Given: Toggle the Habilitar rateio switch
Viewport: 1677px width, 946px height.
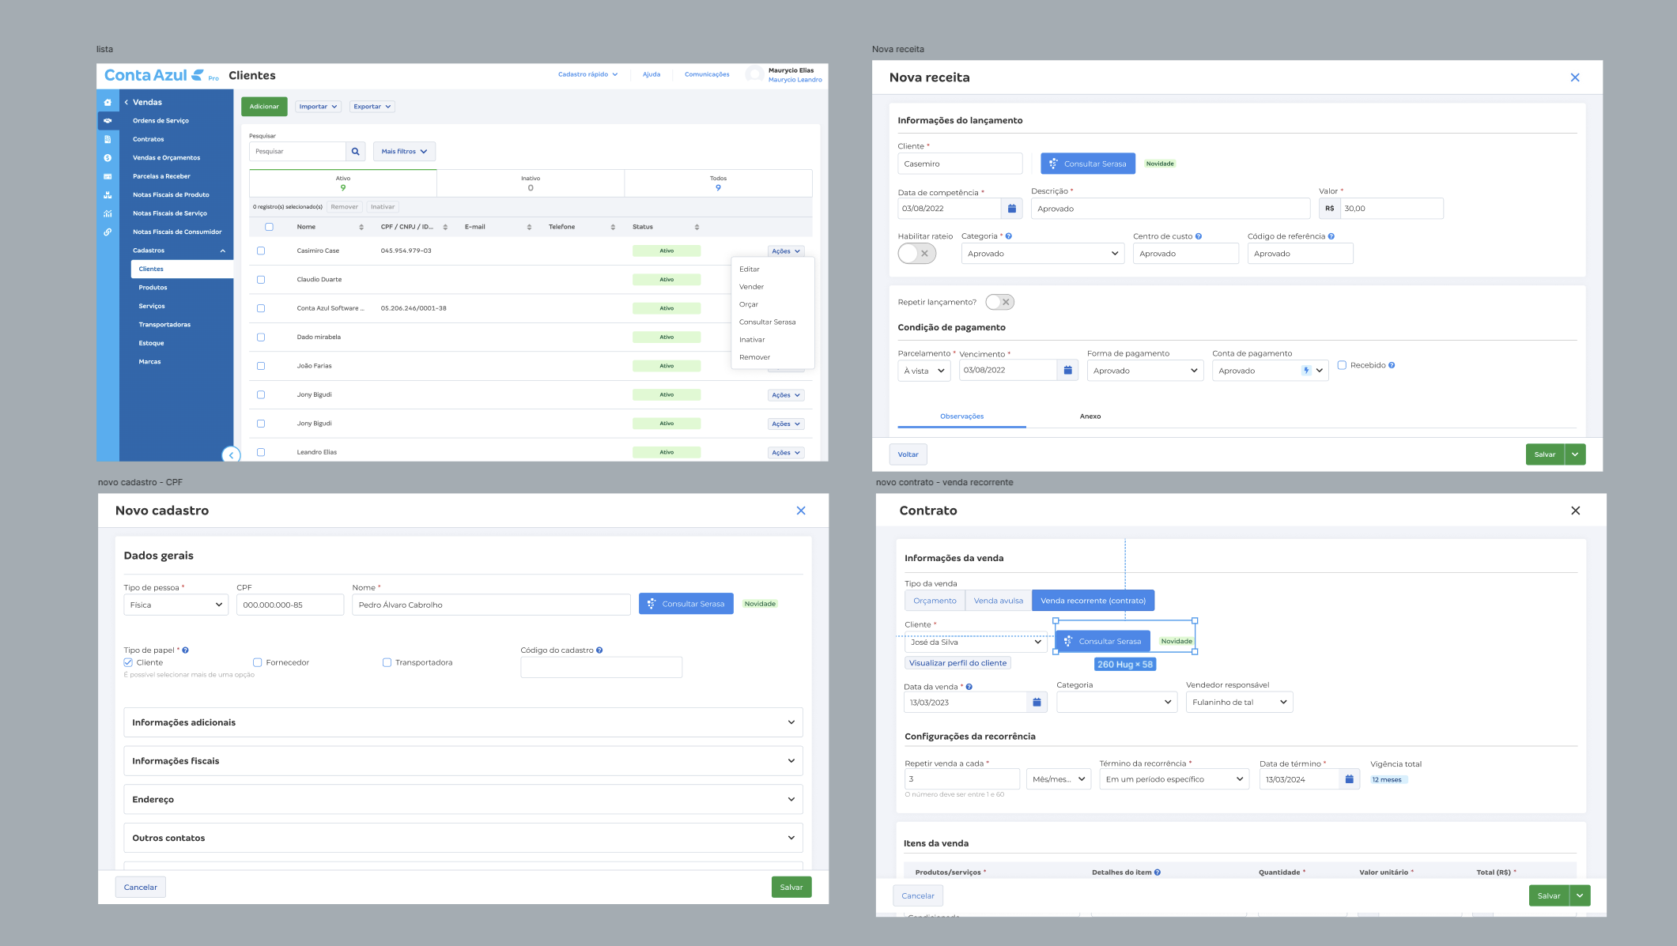Looking at the screenshot, I should click(917, 254).
